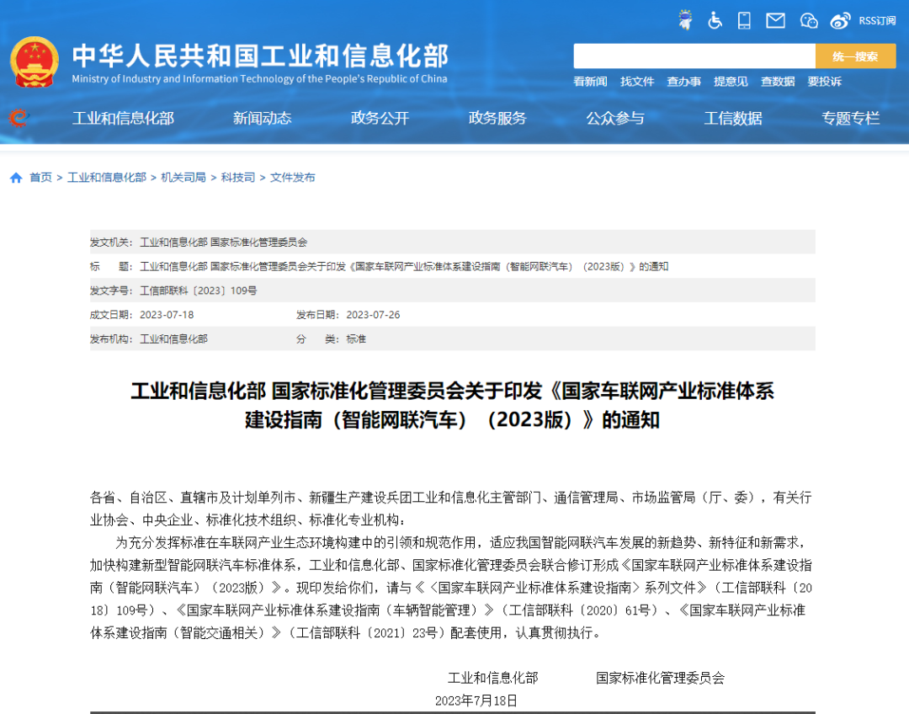Click the document number 工信部联科〔2023〕109号
Viewport: 909px width, 714px height.
click(x=199, y=290)
